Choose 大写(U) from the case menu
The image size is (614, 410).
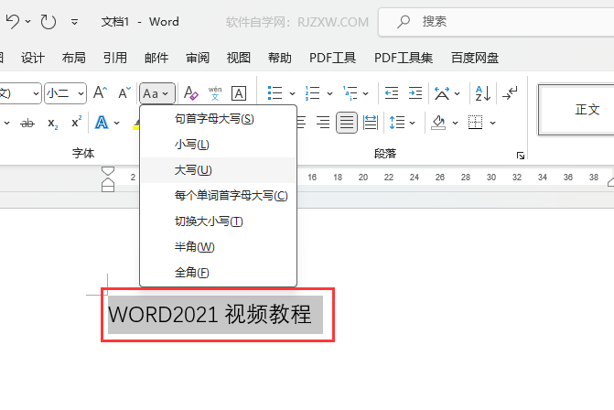(x=218, y=170)
